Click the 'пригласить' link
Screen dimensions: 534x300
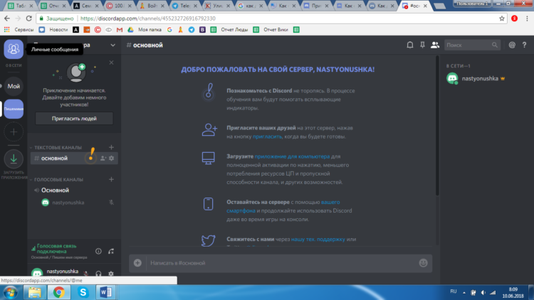click(x=267, y=136)
